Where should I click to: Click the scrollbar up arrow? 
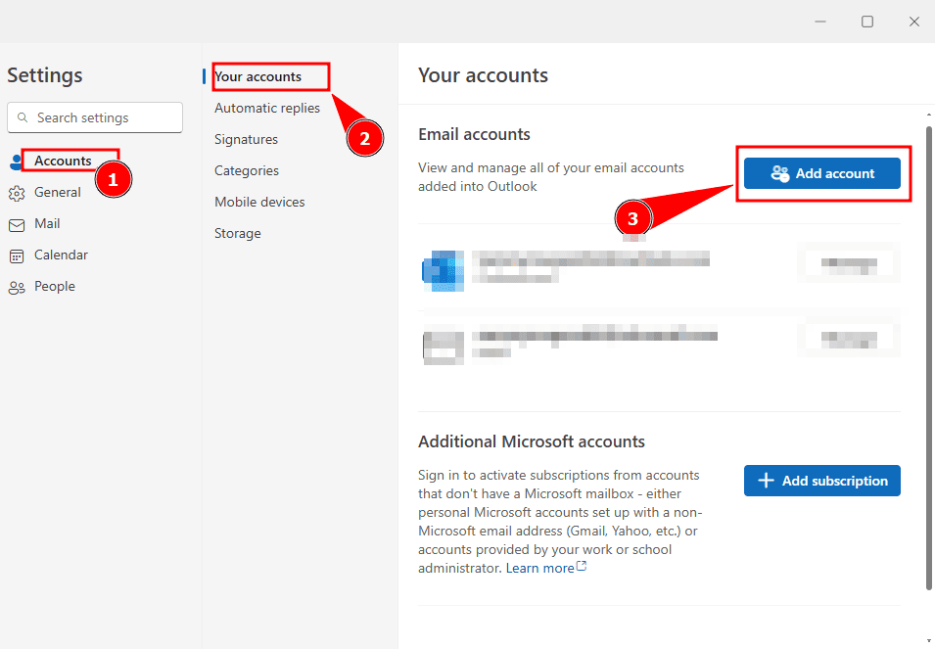tap(928, 114)
